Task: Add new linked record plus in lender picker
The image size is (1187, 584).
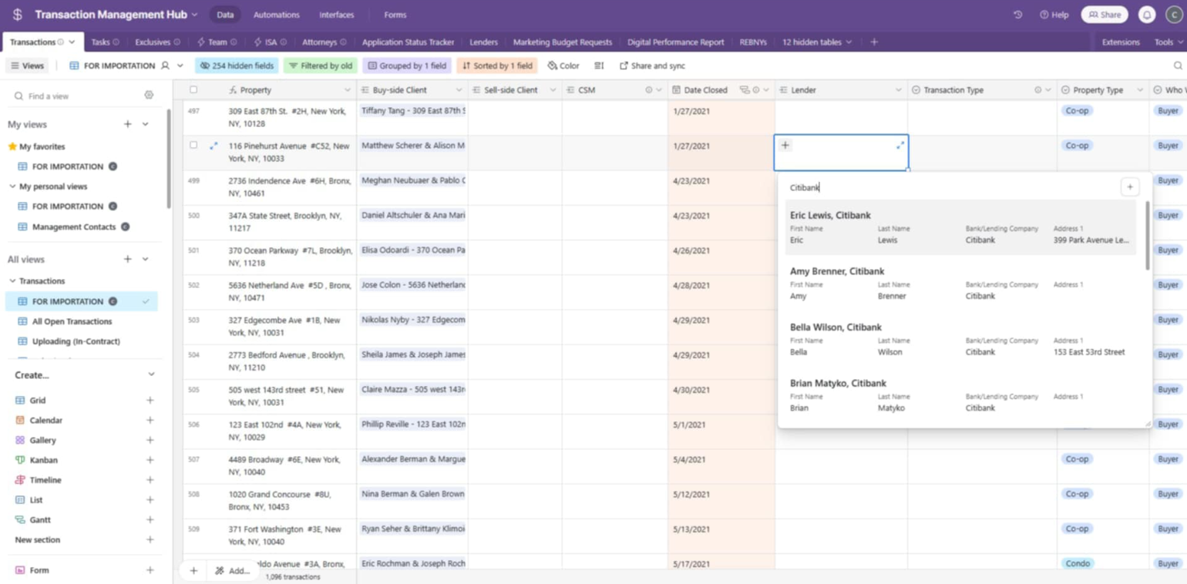Action: click(x=1130, y=186)
